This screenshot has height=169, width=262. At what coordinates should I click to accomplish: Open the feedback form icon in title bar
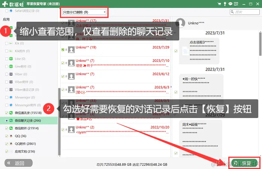click(236, 4)
